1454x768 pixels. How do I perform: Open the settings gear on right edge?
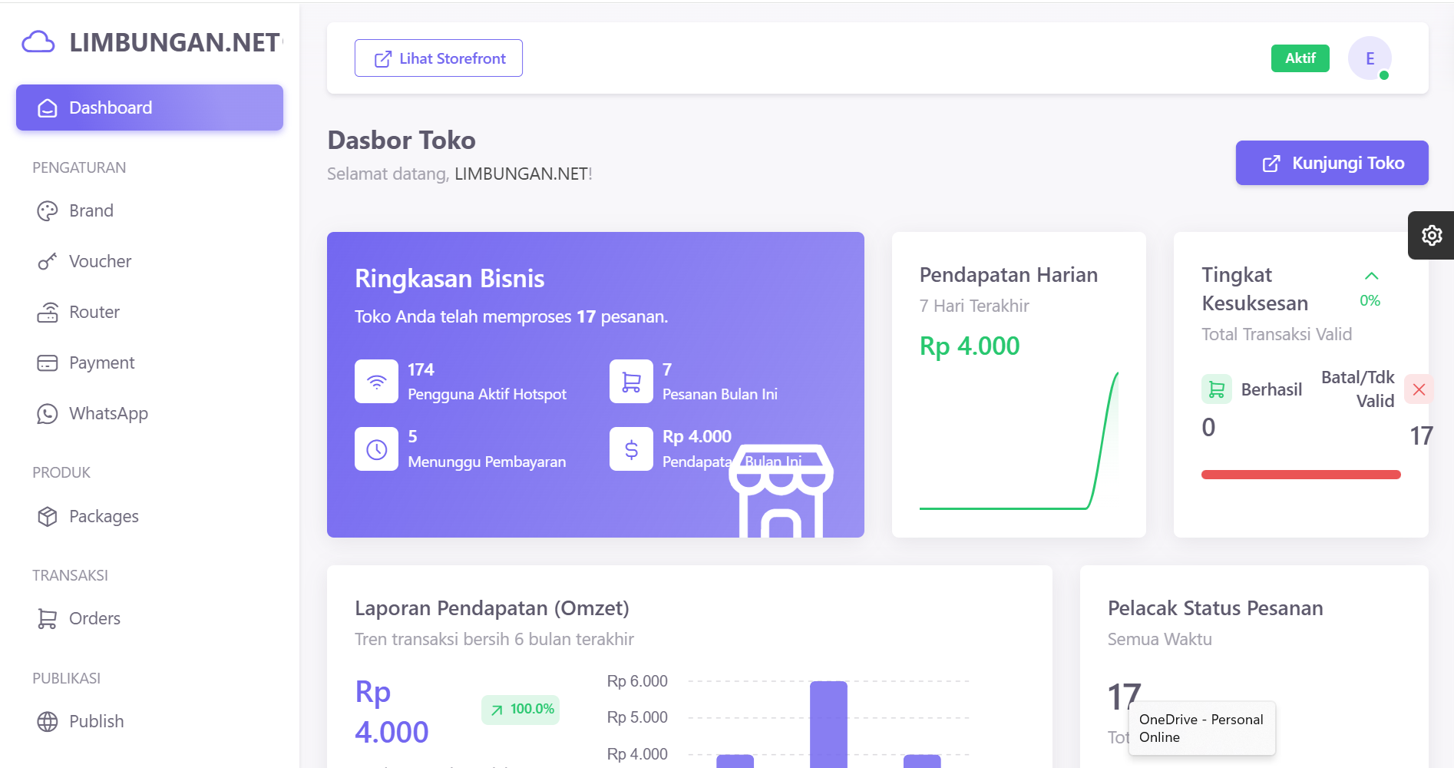tap(1431, 235)
